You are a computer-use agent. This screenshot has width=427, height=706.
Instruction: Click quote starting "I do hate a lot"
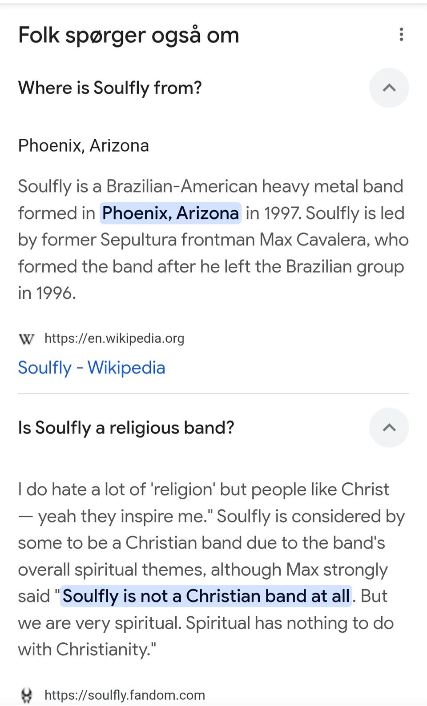click(203, 489)
